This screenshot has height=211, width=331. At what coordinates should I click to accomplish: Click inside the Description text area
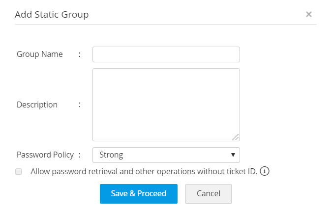(x=166, y=105)
